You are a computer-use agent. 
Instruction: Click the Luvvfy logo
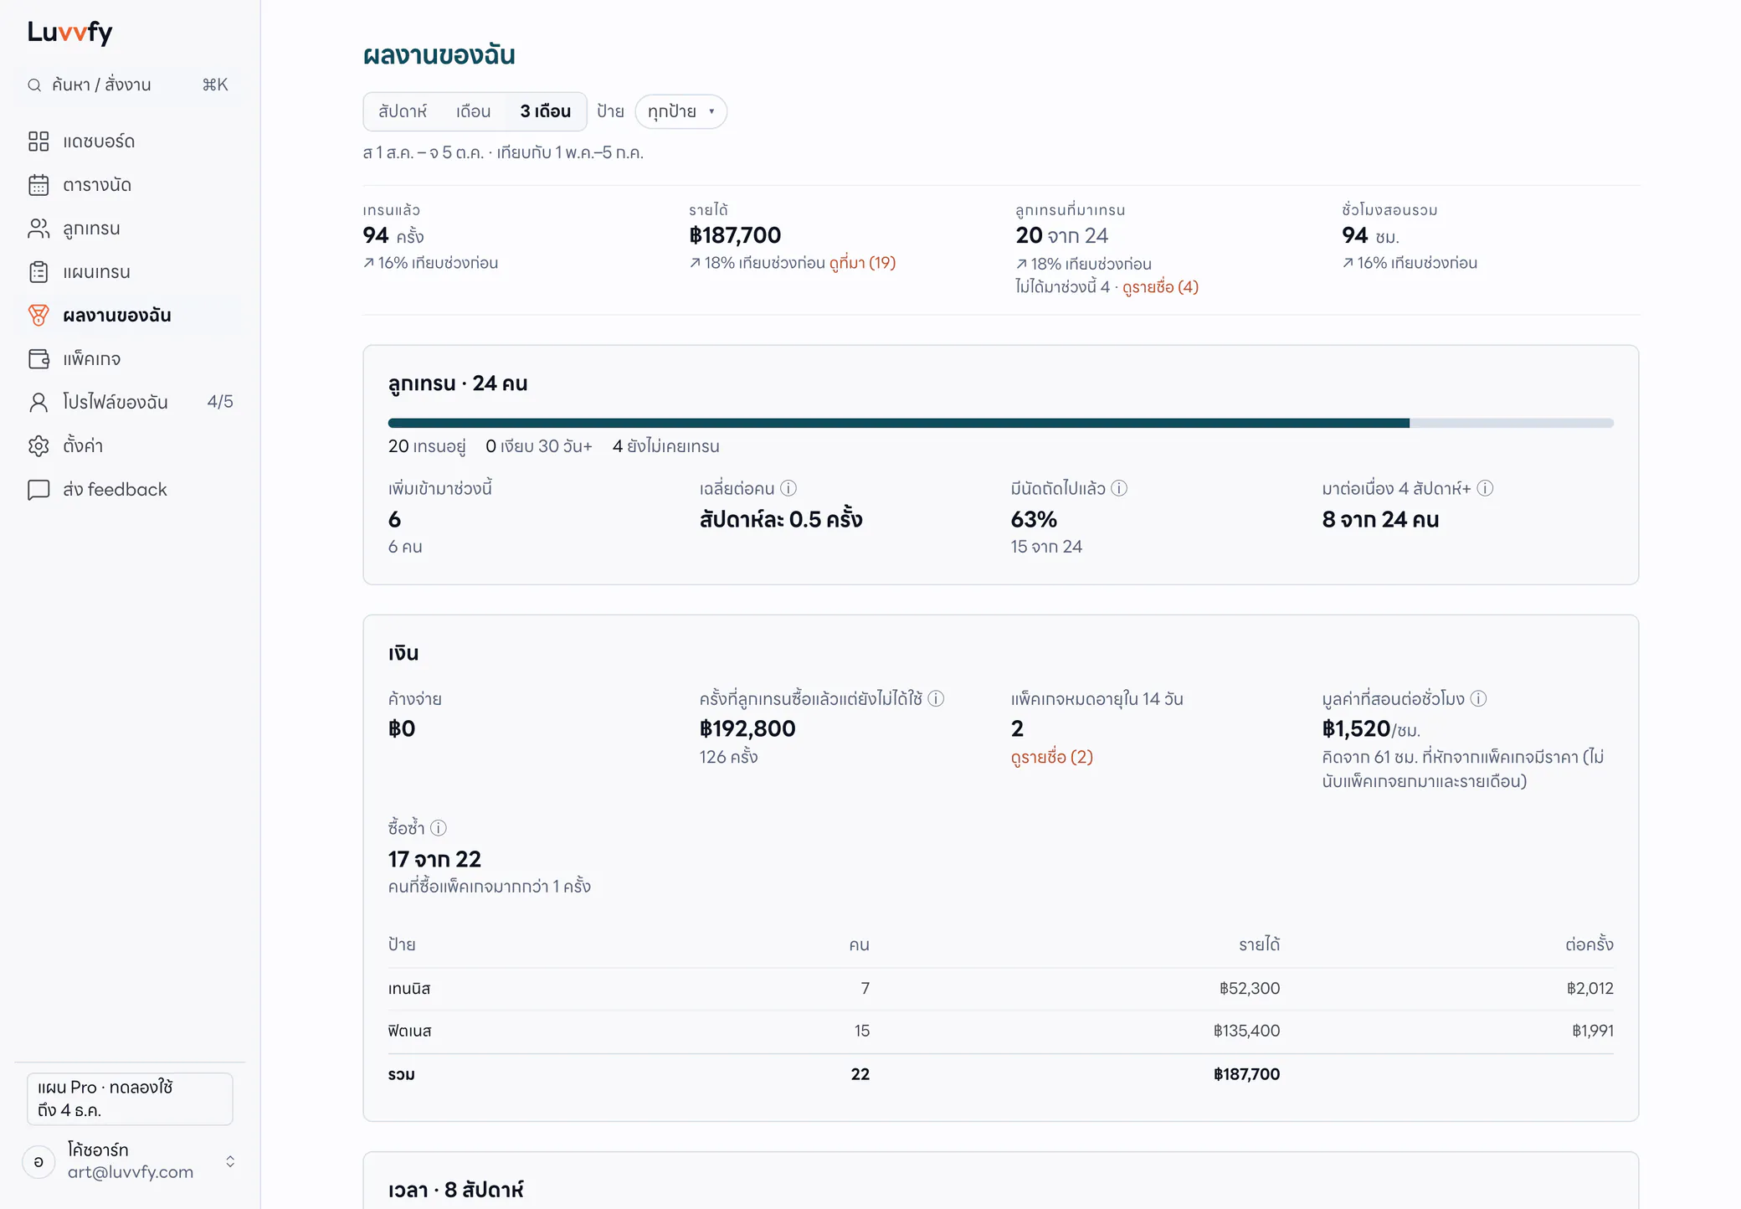(69, 33)
